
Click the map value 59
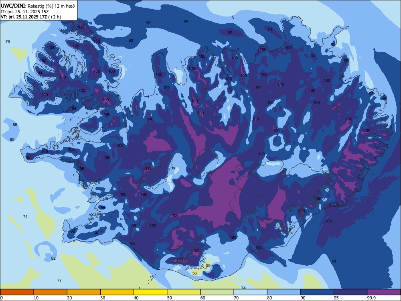pyautogui.click(x=208, y=265)
